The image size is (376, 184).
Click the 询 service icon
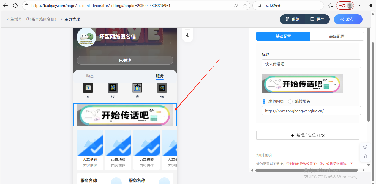(x=162, y=88)
